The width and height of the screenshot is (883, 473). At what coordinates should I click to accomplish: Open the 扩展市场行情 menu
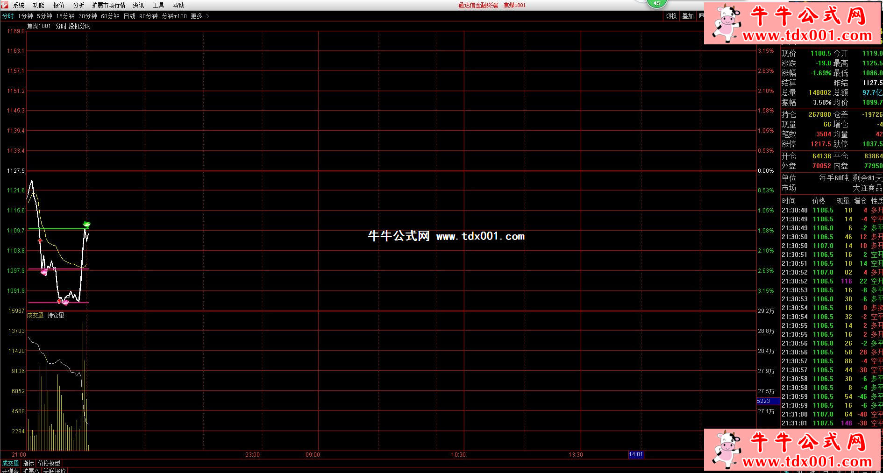108,5
